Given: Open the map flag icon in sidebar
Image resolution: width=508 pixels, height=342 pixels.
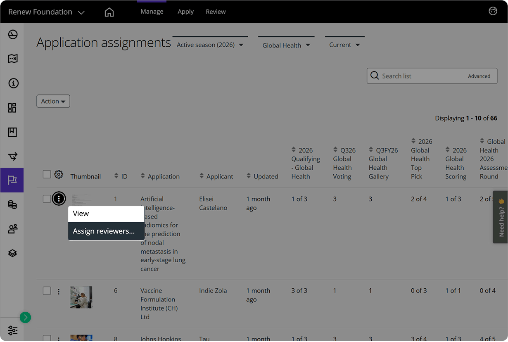Looking at the screenshot, I should coord(13,59).
